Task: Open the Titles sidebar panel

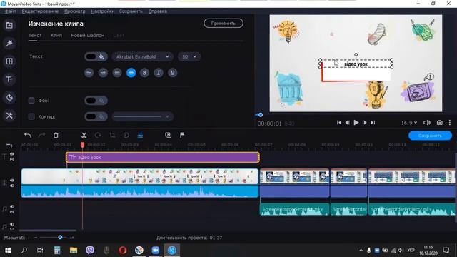Action: pos(9,79)
